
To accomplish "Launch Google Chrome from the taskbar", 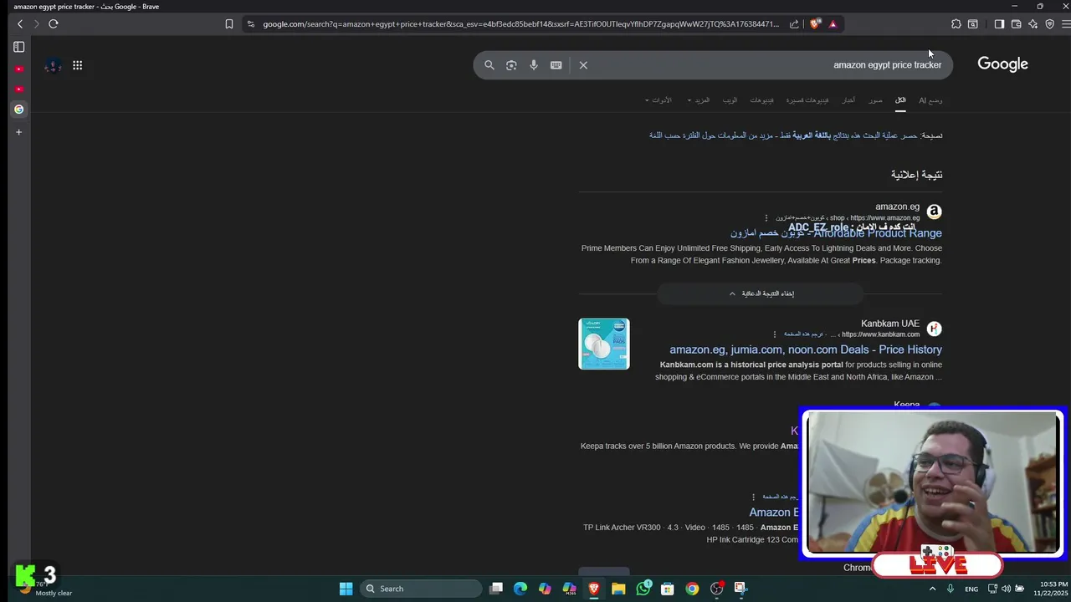I will tap(692, 589).
